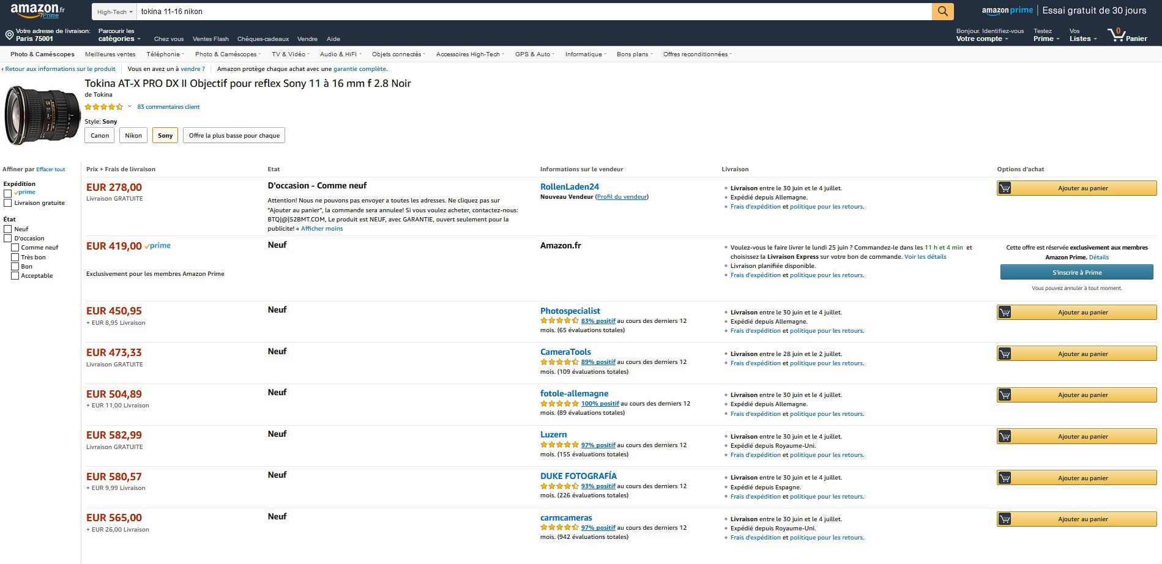Open the Informatique nav item
The height and width of the screenshot is (564, 1162).
[586, 54]
